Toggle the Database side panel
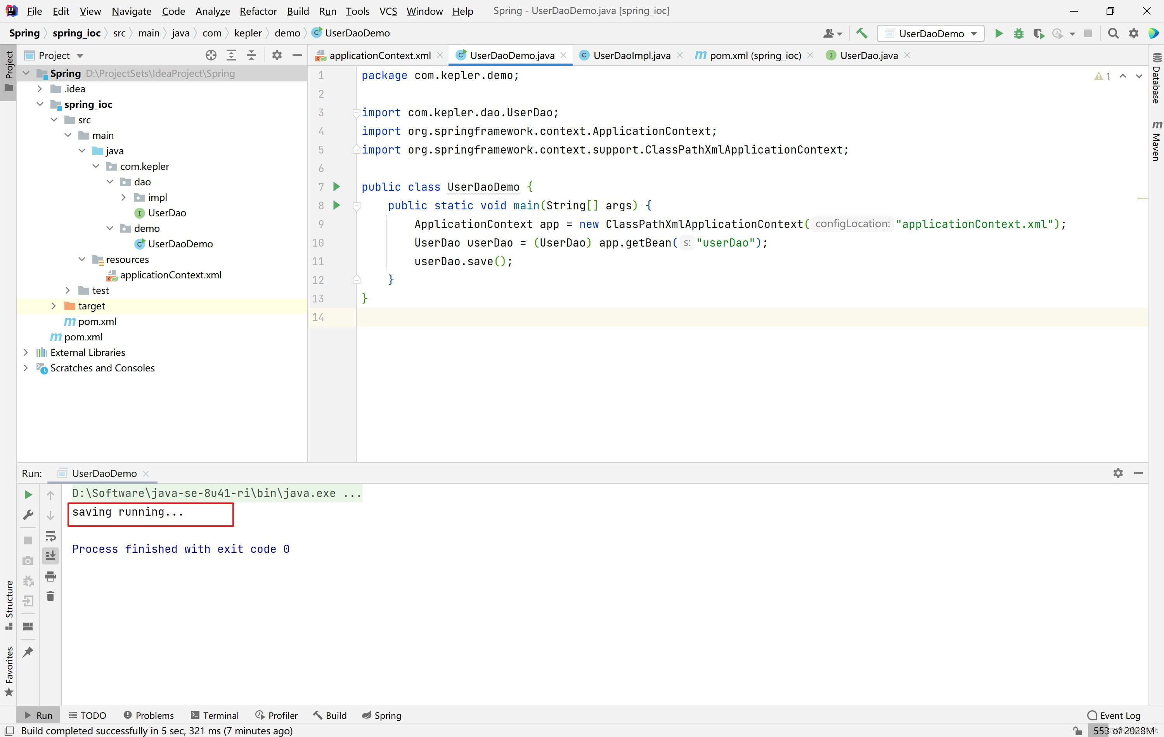Viewport: 1164px width, 737px height. tap(1156, 78)
